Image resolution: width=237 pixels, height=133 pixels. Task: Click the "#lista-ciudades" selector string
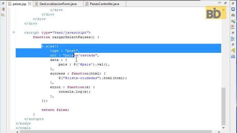click(81, 78)
